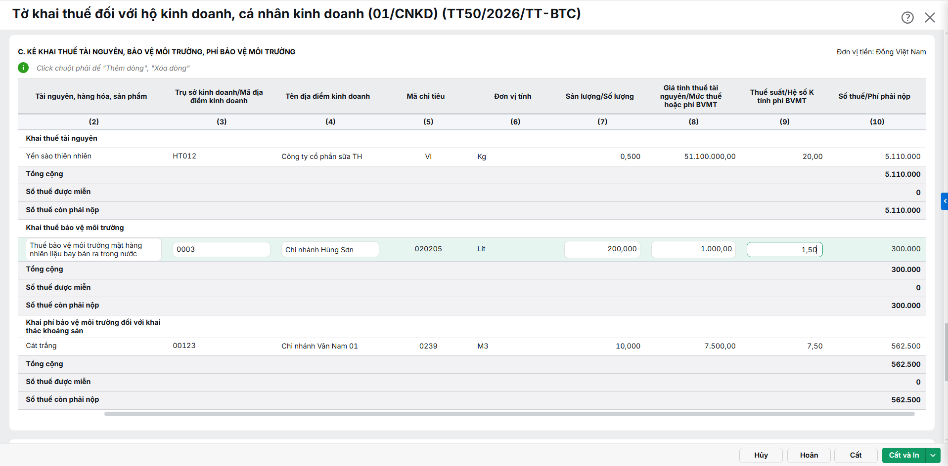Click the Tài nguyên, hàng hóa, sản phẩm header
The height and width of the screenshot is (466, 948).
tap(91, 96)
